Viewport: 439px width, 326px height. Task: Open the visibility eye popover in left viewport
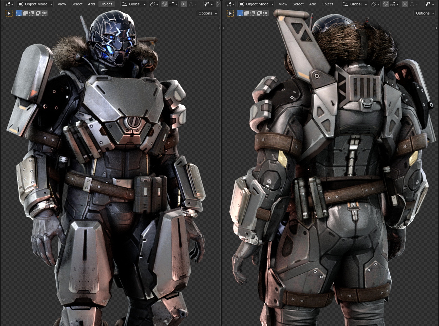tap(208, 4)
